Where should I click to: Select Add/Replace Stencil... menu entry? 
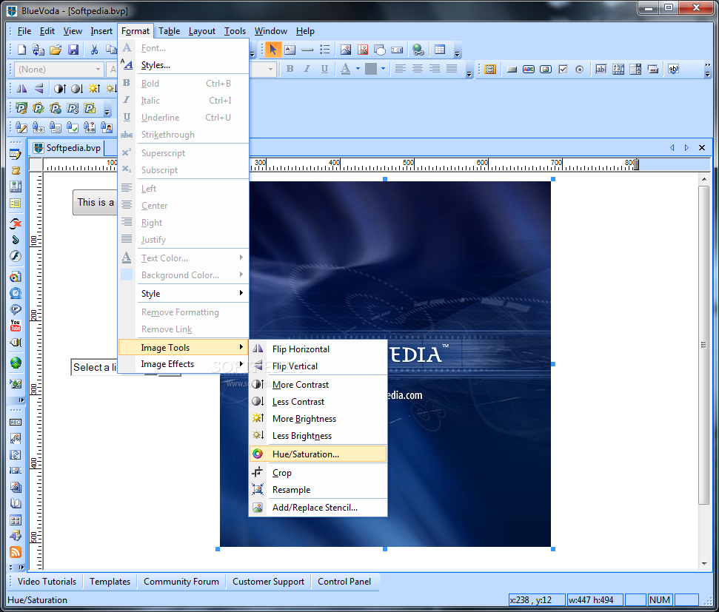pos(318,508)
